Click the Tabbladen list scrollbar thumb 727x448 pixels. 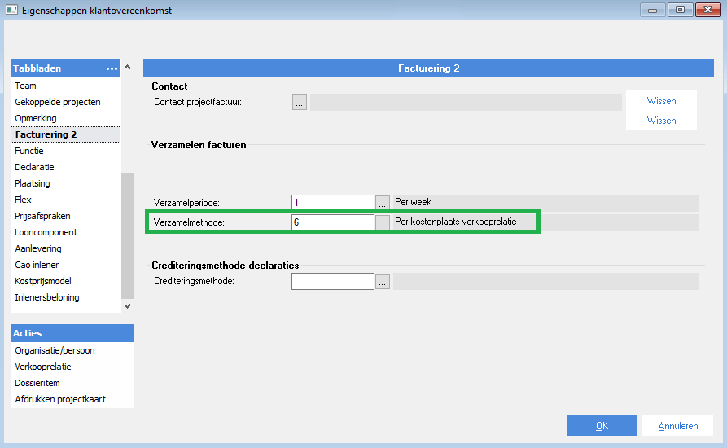128,236
